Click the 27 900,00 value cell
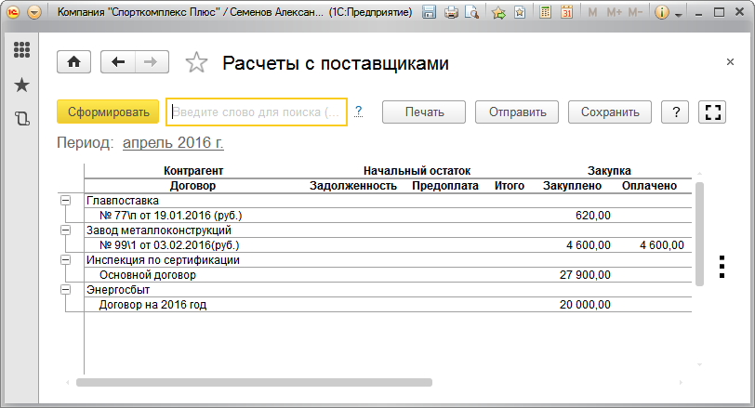755x408 pixels. tap(585, 275)
